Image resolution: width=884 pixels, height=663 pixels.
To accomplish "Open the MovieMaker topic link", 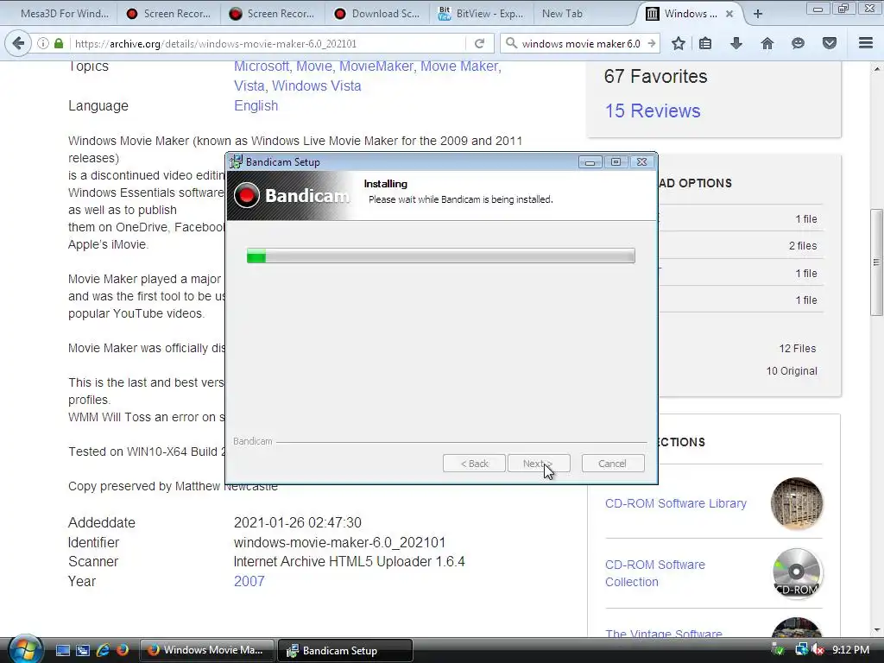I will [x=376, y=66].
